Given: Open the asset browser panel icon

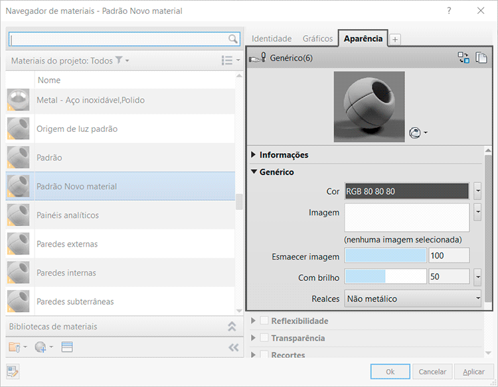Looking at the screenshot, I should 66,347.
